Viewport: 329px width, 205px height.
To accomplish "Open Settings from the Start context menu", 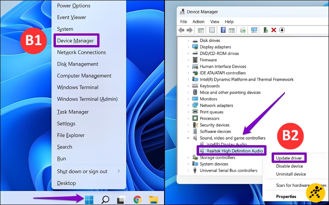I will tap(66, 124).
